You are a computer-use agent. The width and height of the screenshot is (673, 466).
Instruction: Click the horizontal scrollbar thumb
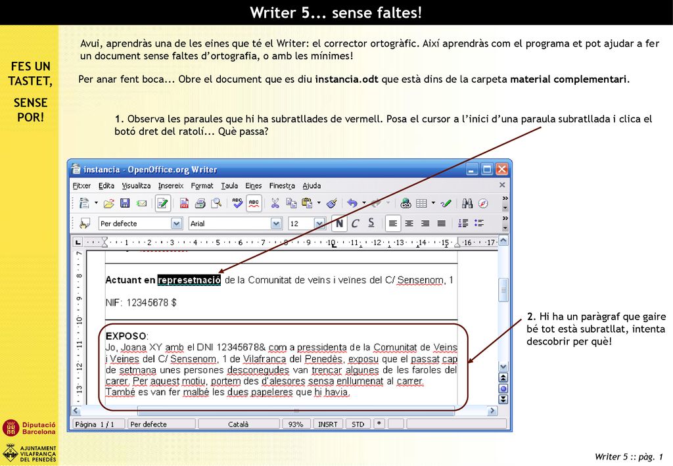point(296,411)
